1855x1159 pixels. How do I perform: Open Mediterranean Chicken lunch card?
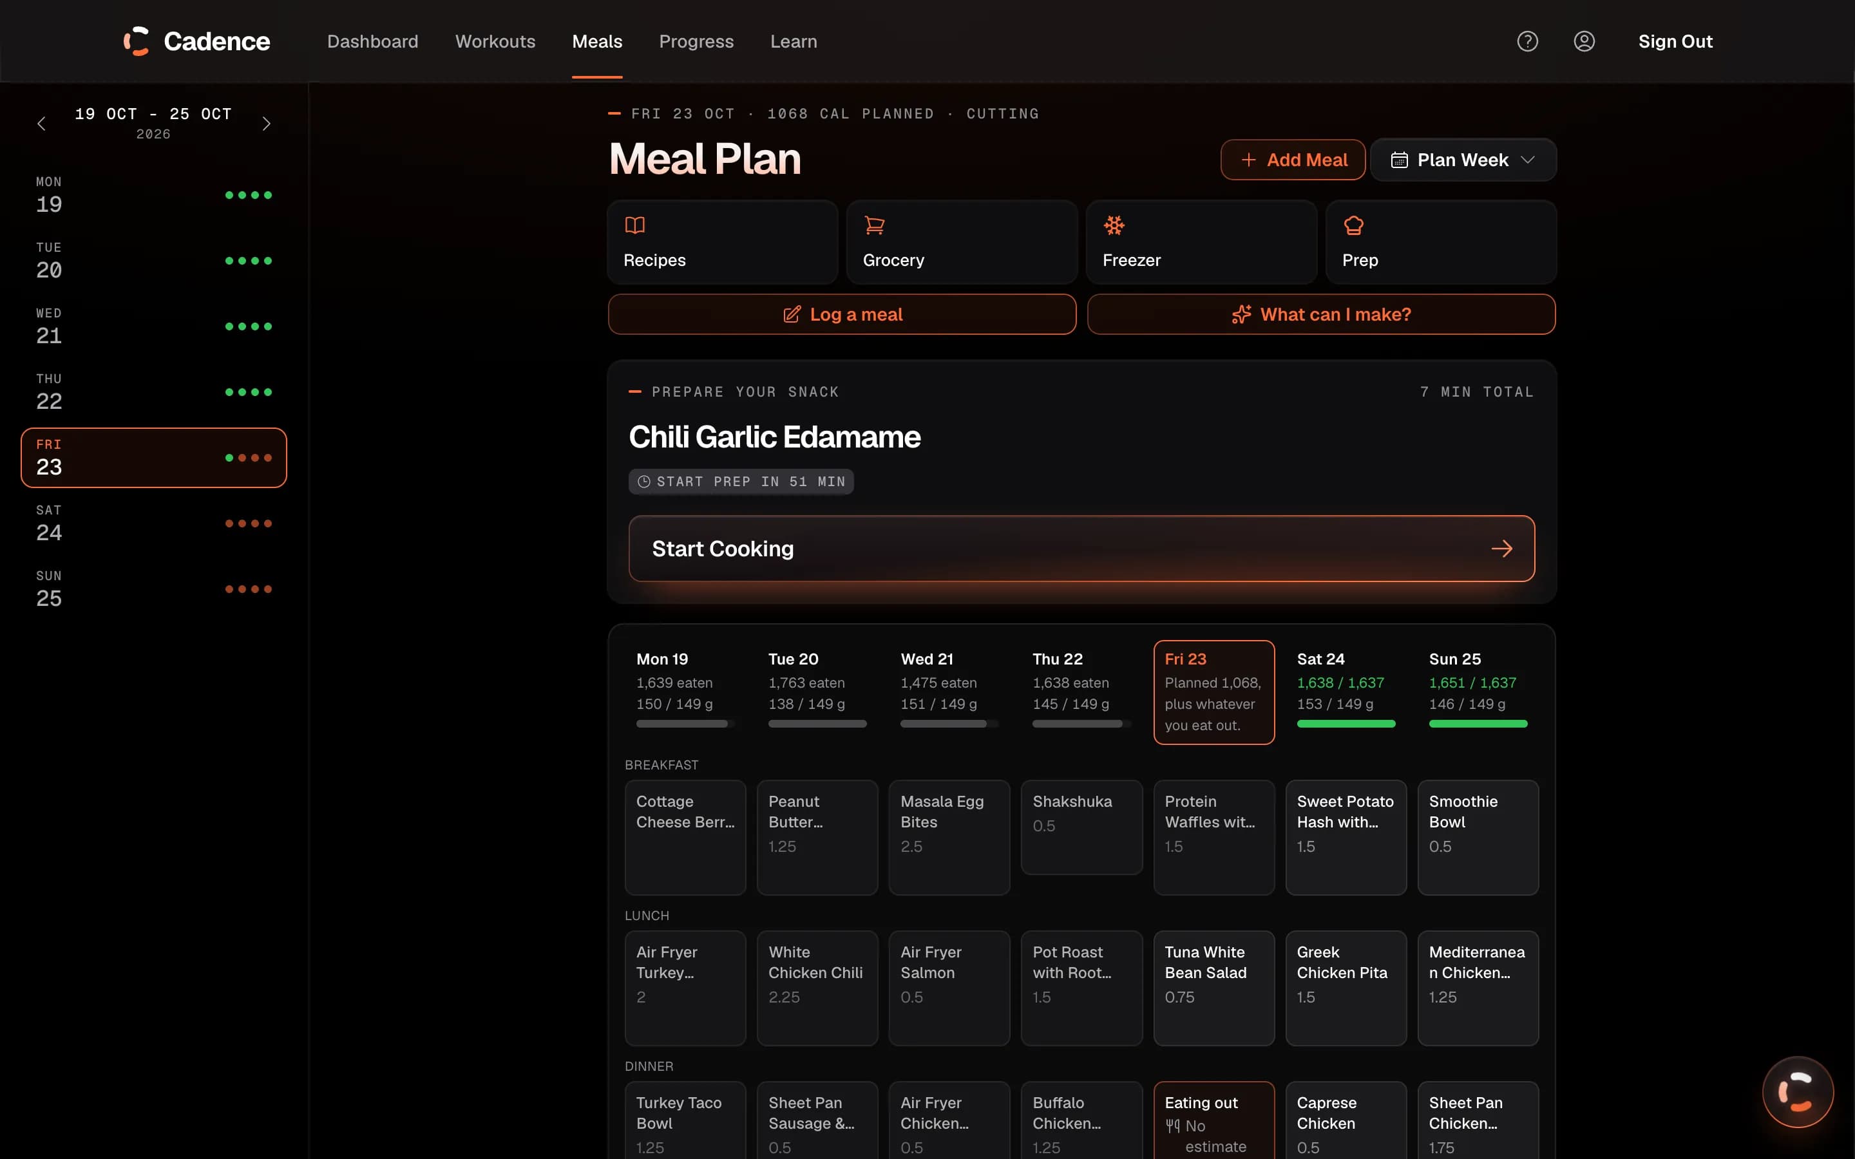(x=1478, y=988)
